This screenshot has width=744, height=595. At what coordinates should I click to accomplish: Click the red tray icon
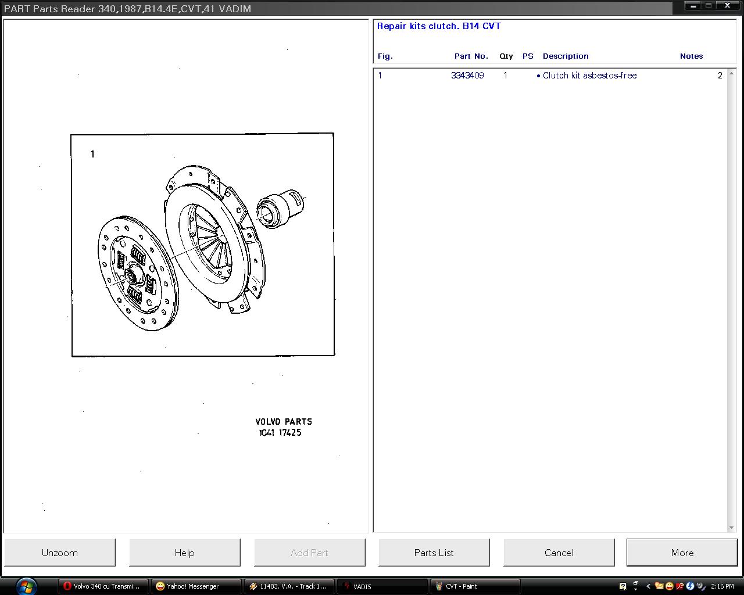(679, 586)
